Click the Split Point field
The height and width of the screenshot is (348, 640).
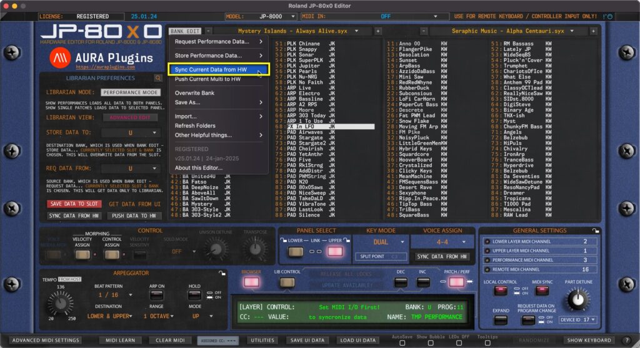coord(381,257)
